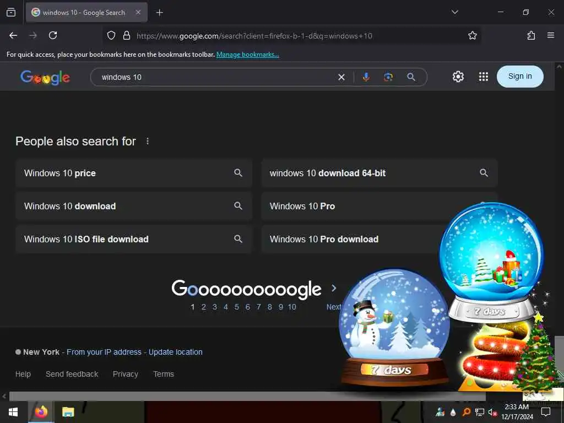Expand the list all tabs chevron
Viewport: 564px width, 423px height.
(x=454, y=12)
